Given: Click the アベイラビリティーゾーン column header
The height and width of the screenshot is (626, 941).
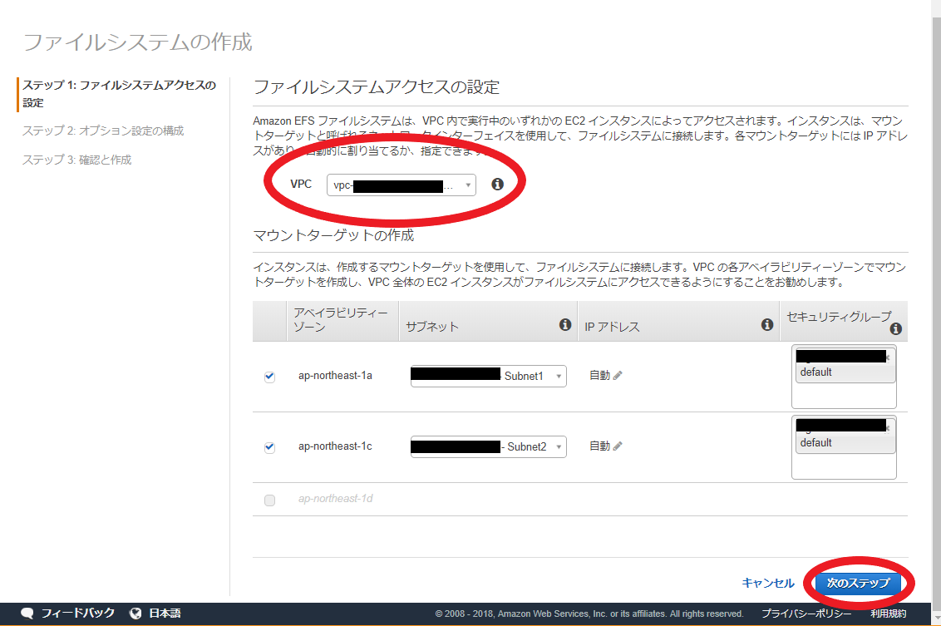Looking at the screenshot, I should pos(341,320).
